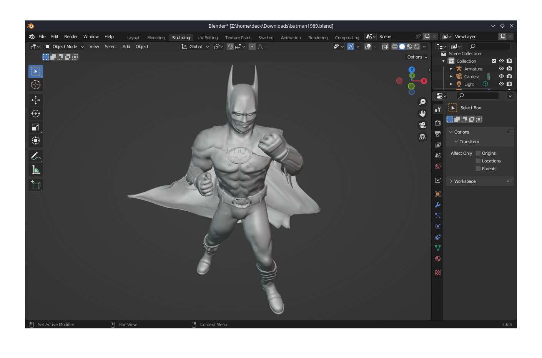542x358 pixels.
Task: Open the Material properties tab
Action: pyautogui.click(x=438, y=259)
